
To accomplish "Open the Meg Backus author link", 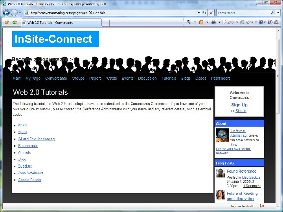I will [x=251, y=177].
